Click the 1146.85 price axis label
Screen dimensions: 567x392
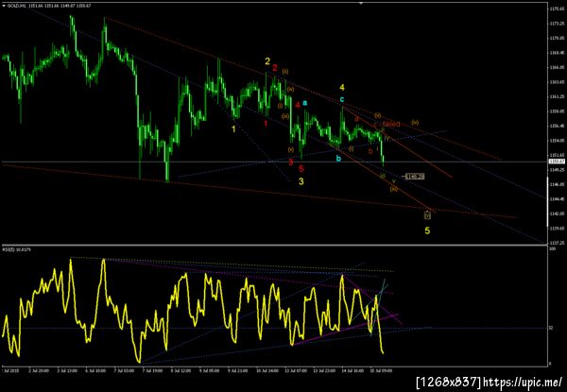tap(558, 184)
